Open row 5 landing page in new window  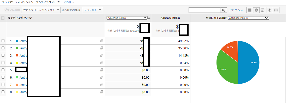click(x=102, y=70)
